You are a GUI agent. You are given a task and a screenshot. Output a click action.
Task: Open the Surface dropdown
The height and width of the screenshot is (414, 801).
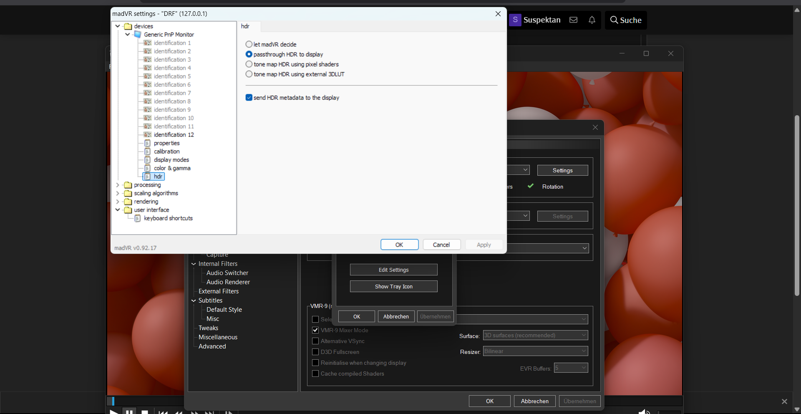click(x=535, y=335)
